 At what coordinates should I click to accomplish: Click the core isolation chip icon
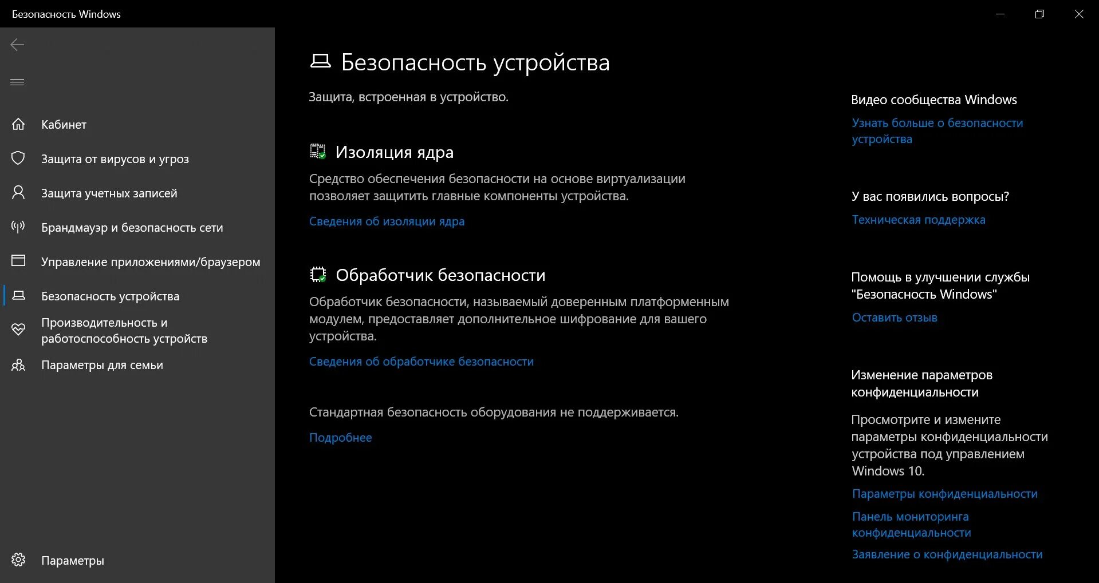click(x=318, y=151)
